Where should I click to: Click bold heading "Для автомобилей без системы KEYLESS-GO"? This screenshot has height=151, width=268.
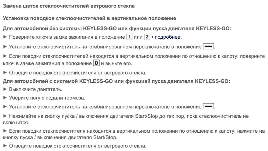click(117, 29)
